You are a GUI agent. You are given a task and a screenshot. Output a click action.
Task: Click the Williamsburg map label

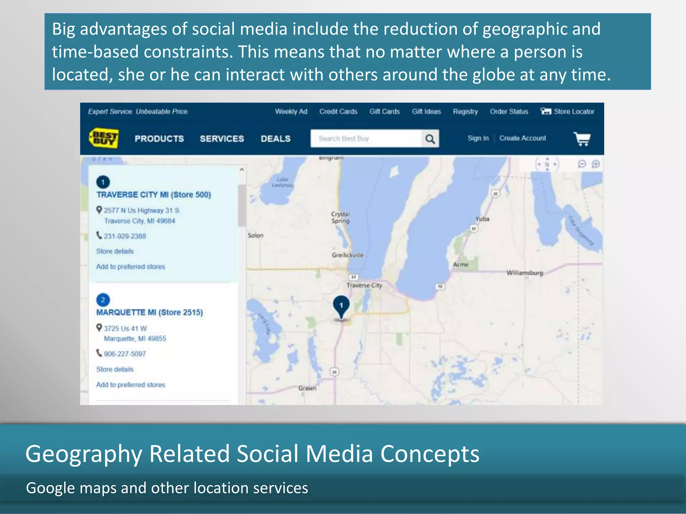525,273
